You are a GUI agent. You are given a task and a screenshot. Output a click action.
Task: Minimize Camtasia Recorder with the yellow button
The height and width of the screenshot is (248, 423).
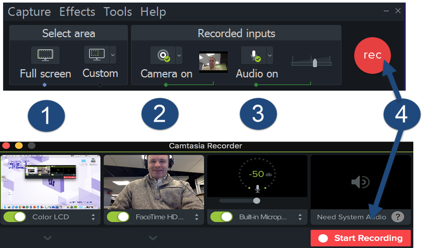pyautogui.click(x=19, y=146)
